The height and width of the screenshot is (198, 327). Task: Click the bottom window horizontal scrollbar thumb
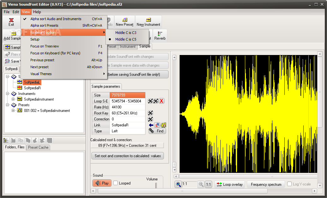(182, 191)
